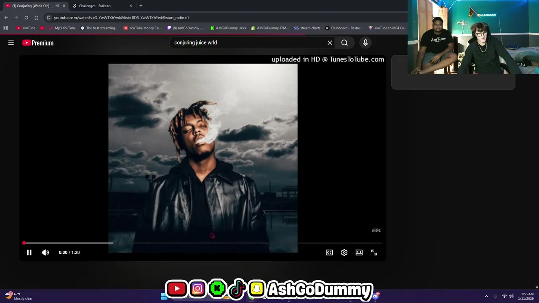Reload the current YouTube page
Screen dimensions: 539x303
[26, 18]
